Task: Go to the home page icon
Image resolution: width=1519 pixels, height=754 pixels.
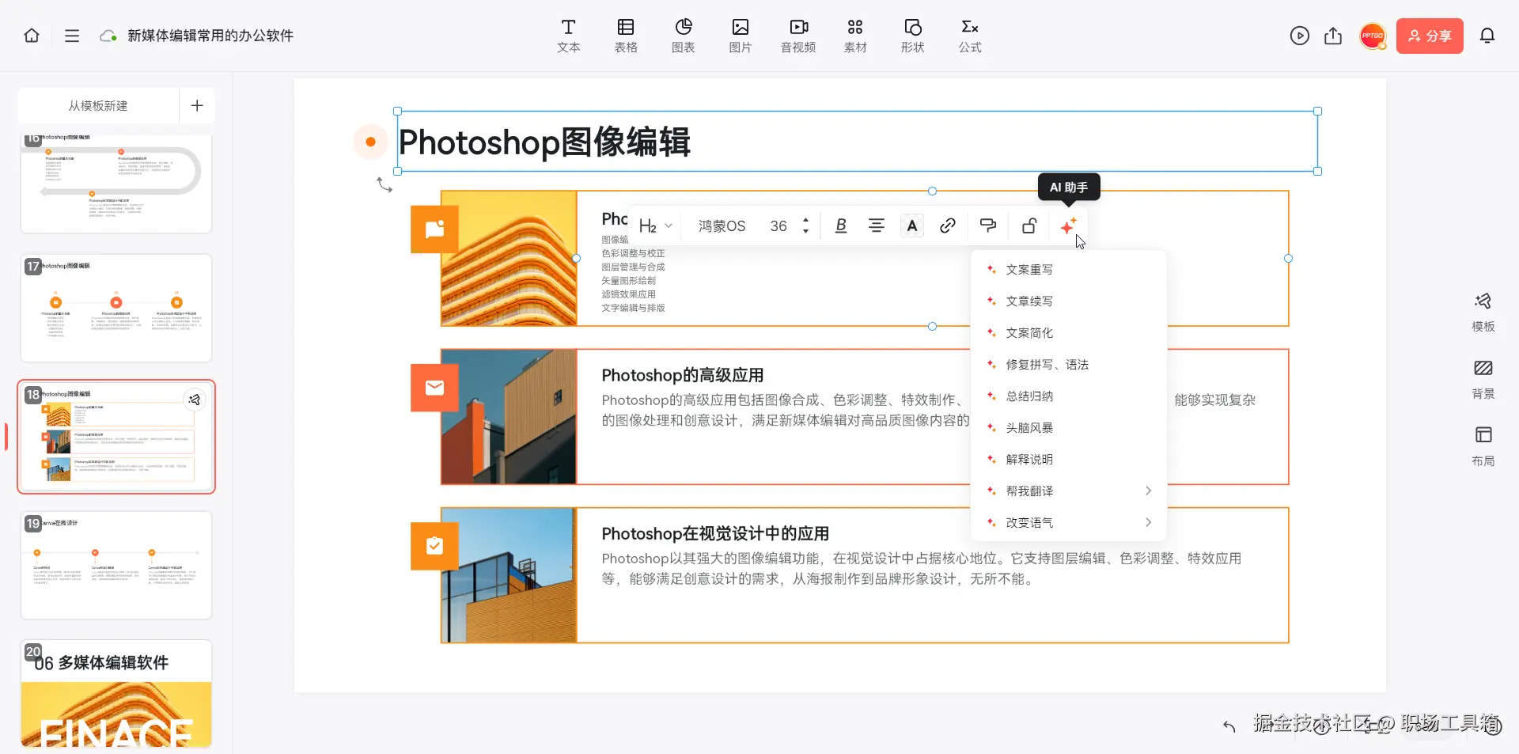Action: pos(32,36)
